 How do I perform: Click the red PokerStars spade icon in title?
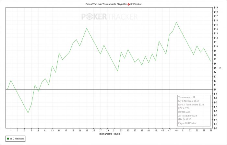pos(128,4)
